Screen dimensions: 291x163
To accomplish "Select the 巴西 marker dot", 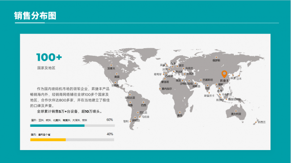I will pos(143,102).
